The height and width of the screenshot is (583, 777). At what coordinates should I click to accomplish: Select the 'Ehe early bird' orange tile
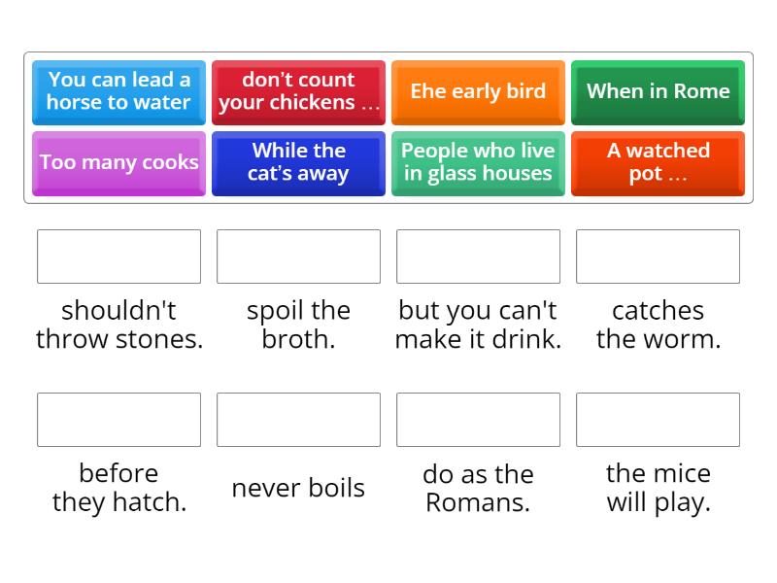pos(478,92)
